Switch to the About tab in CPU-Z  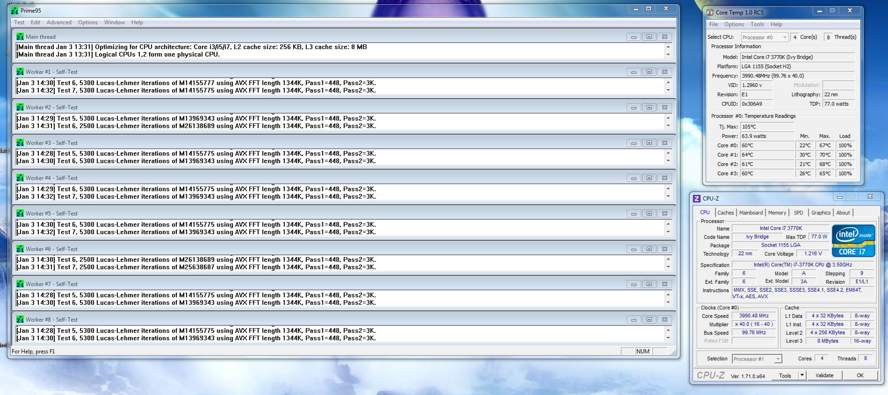(843, 213)
